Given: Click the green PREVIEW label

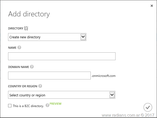Looking at the screenshot, I should coord(56,104).
